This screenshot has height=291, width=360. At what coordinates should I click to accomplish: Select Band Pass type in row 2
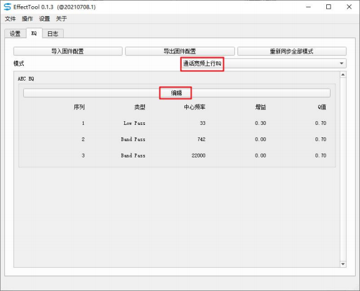(x=133, y=139)
